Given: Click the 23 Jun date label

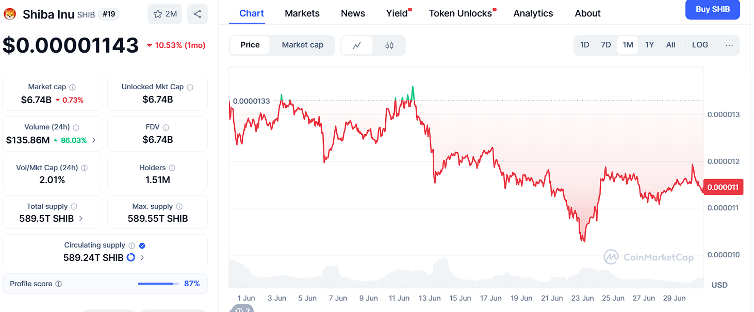Looking at the screenshot, I should [582, 298].
